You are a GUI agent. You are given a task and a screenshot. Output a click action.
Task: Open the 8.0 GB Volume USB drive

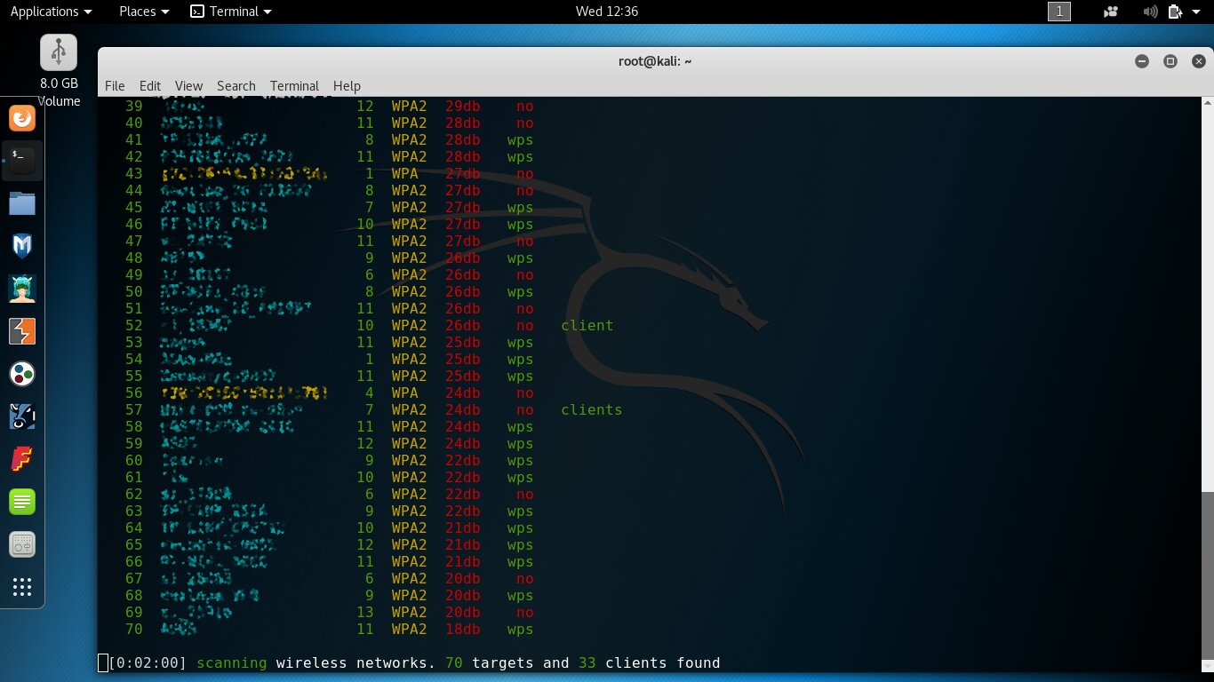coord(59,53)
